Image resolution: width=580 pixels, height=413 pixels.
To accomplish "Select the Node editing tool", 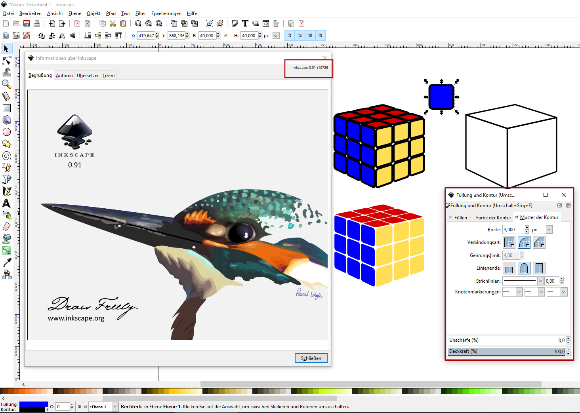I will tap(7, 61).
